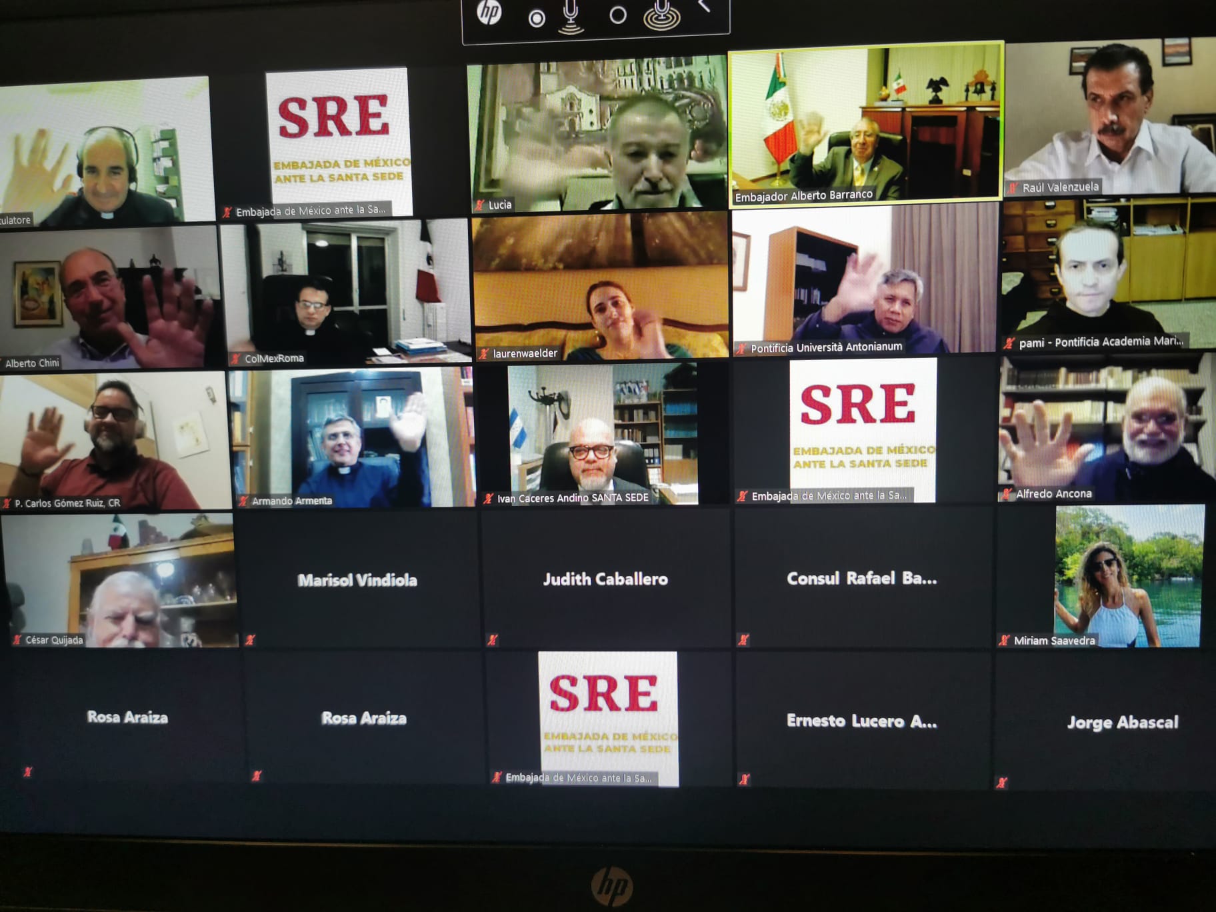1216x912 pixels.
Task: Click the SRE logo tile left of Lucia
Action: tap(339, 142)
